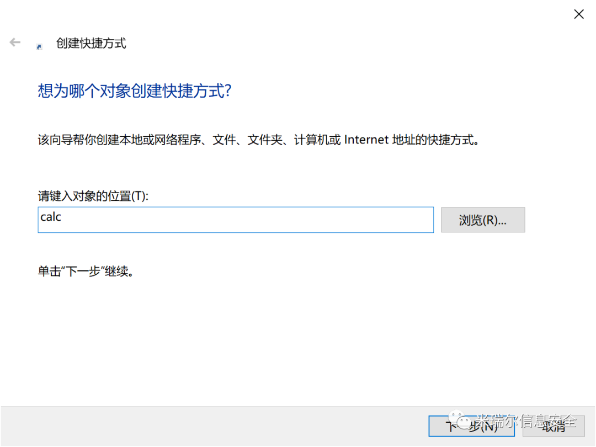Click the shortcut icon beside 创建快捷方式 title
The width and height of the screenshot is (596, 447).
[x=39, y=47]
